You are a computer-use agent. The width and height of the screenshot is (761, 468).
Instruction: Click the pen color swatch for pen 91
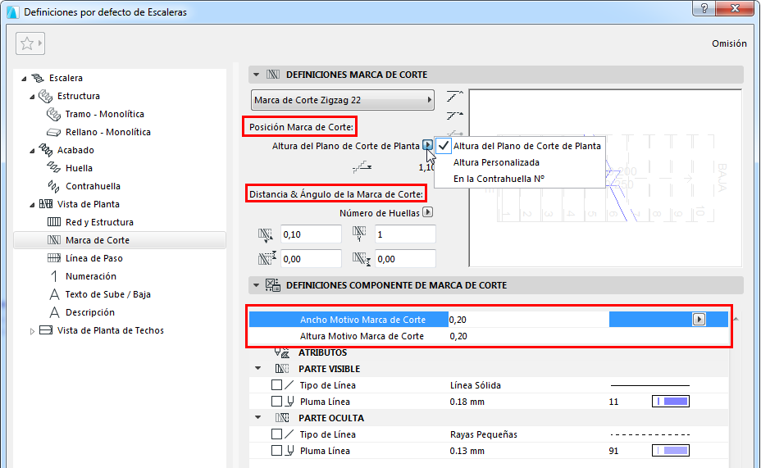pos(671,451)
